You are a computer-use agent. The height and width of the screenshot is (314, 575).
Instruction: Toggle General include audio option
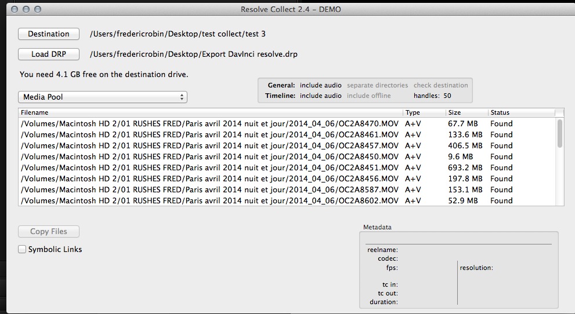(x=320, y=86)
